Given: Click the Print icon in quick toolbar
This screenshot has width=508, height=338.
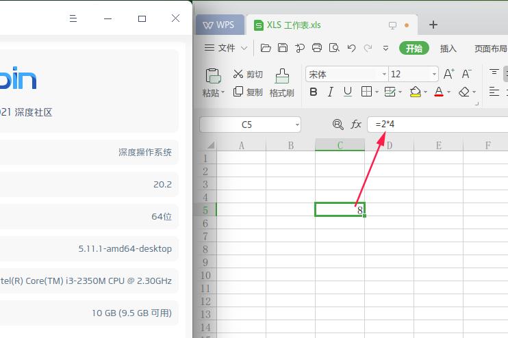Looking at the screenshot, I should point(317,48).
